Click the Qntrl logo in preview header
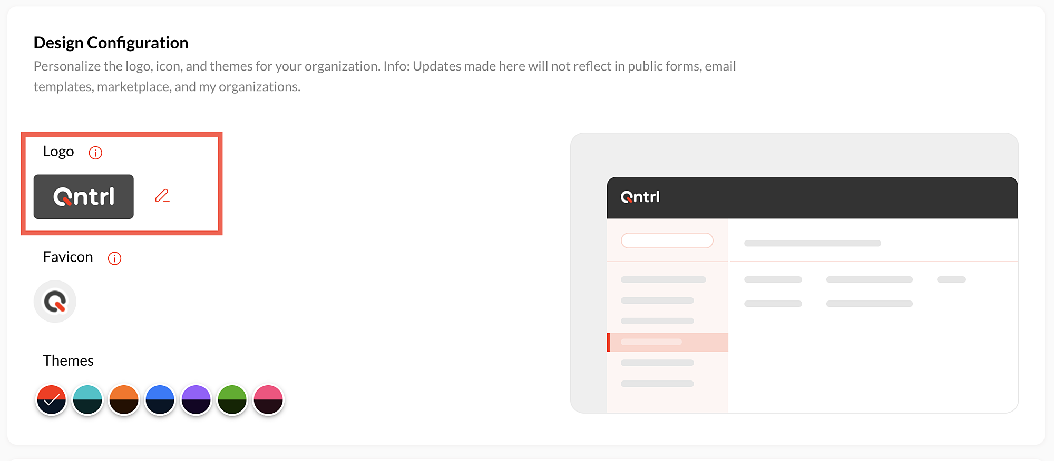 point(640,197)
